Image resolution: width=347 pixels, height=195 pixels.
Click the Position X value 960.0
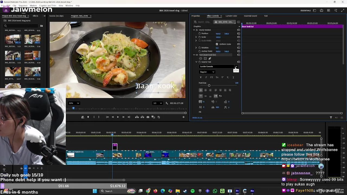pyautogui.click(x=218, y=34)
